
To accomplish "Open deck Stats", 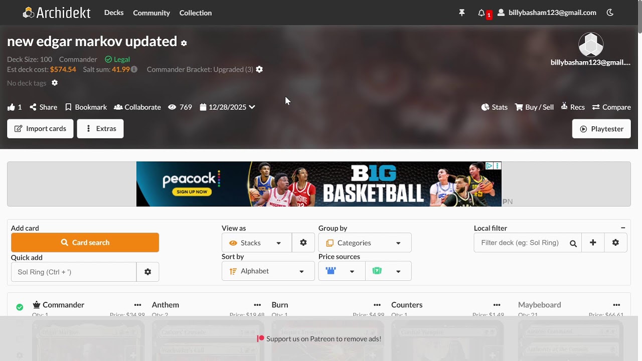I will [495, 107].
